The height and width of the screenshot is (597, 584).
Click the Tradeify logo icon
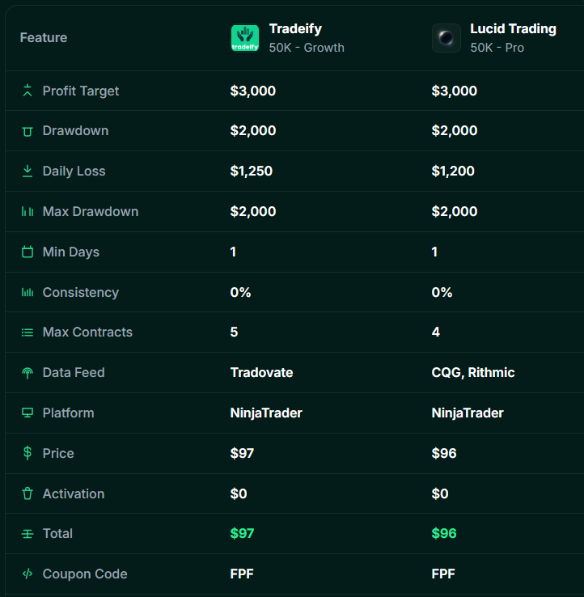point(245,38)
